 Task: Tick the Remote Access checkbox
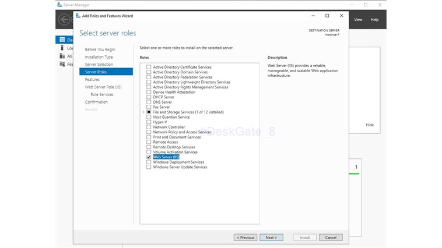click(149, 142)
